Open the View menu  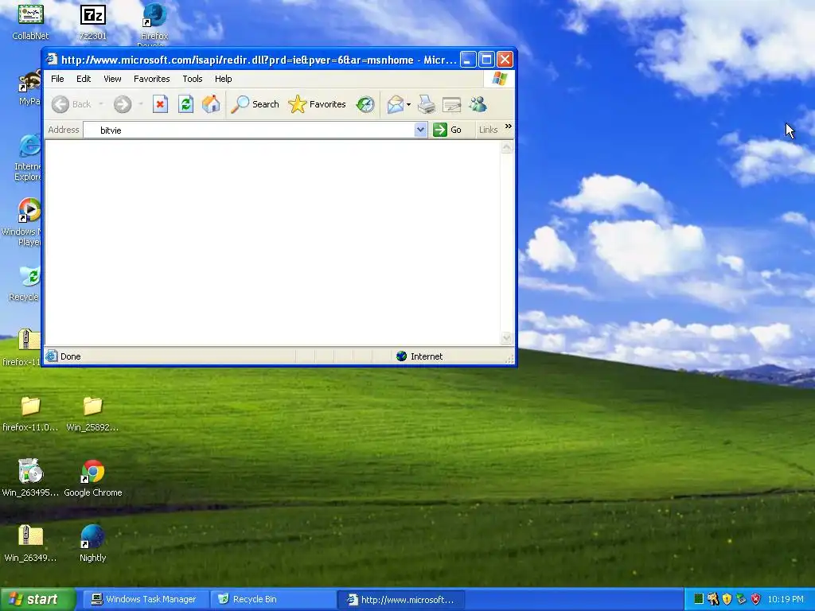(x=112, y=79)
